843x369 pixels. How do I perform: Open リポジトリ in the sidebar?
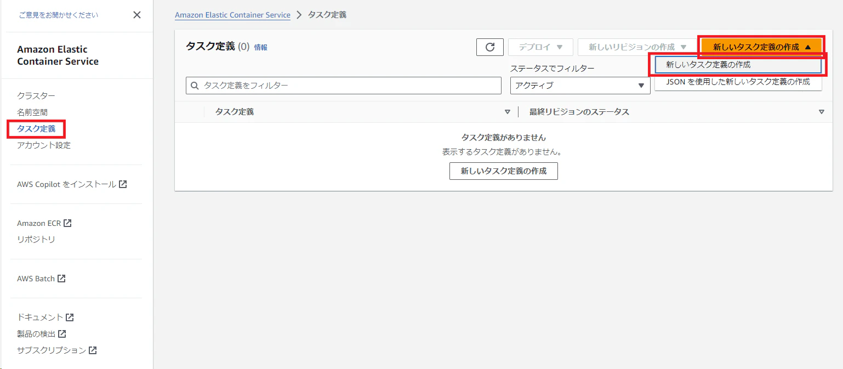(36, 240)
